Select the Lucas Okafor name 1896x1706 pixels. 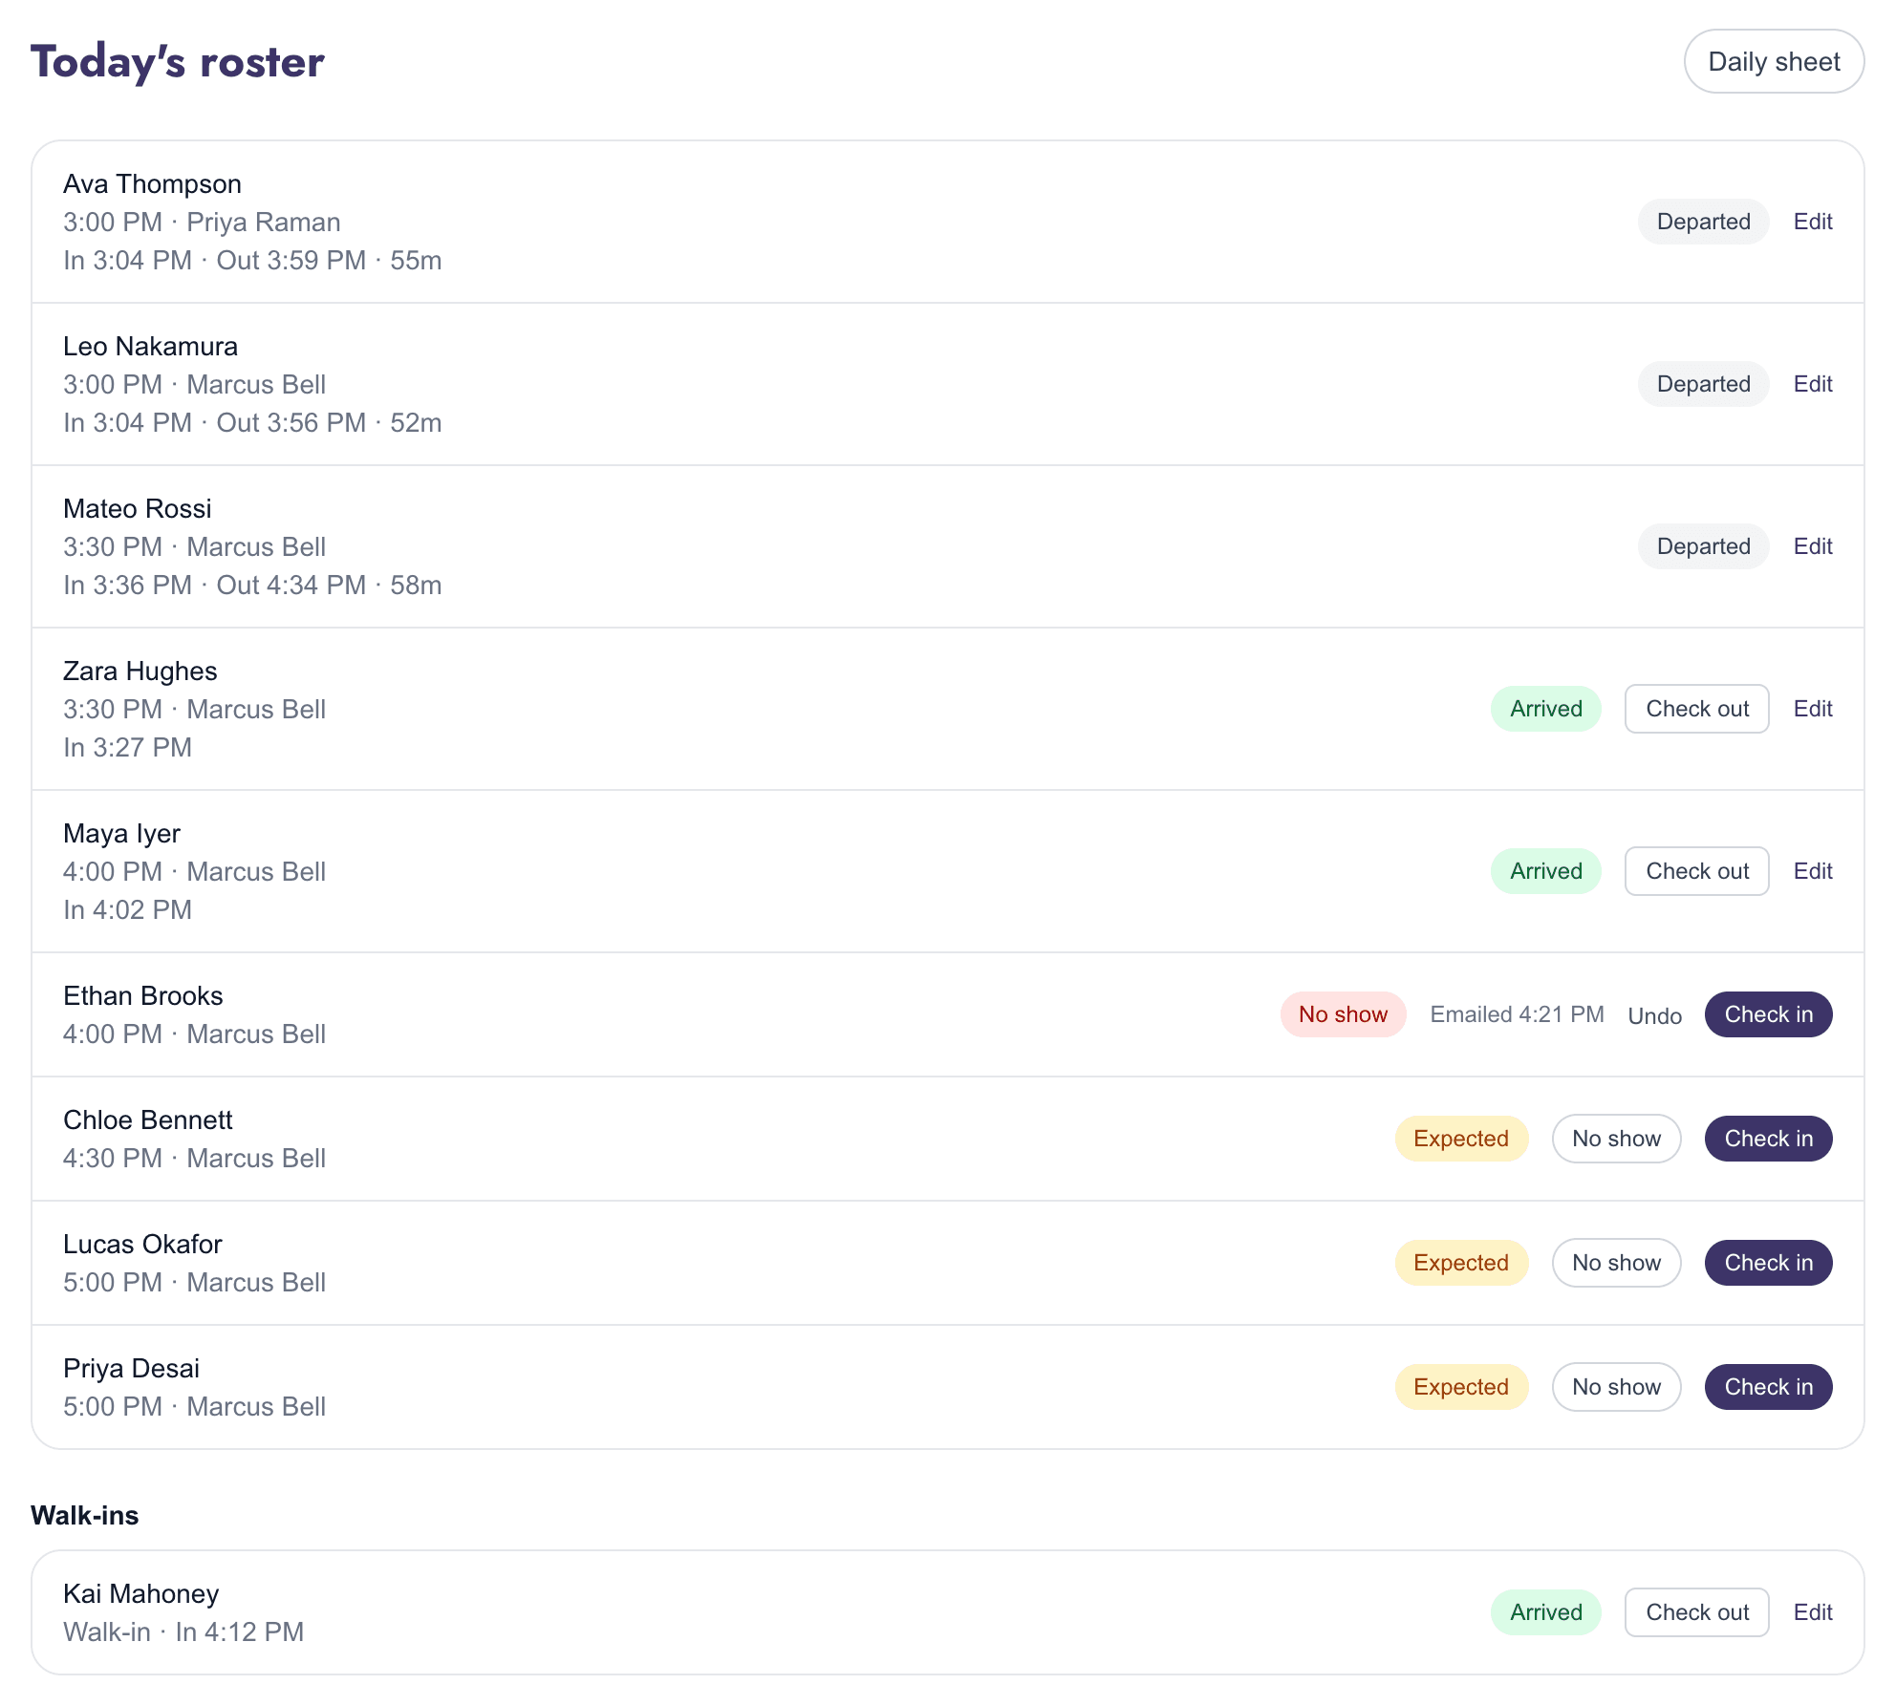pyautogui.click(x=142, y=1244)
